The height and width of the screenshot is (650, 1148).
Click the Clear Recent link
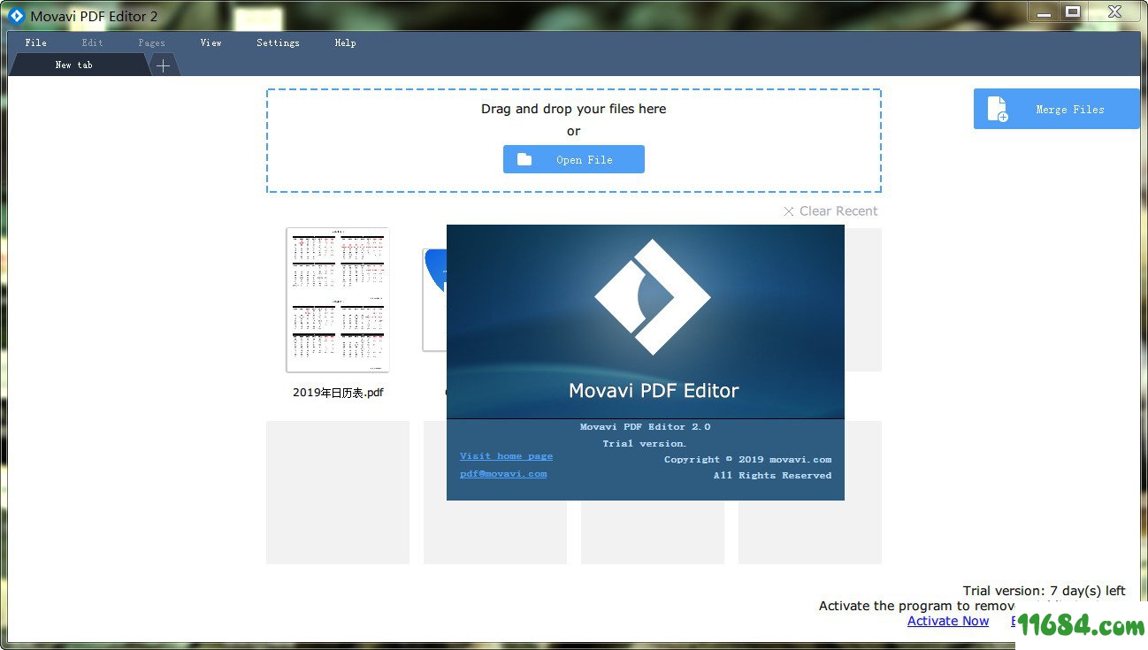click(830, 210)
